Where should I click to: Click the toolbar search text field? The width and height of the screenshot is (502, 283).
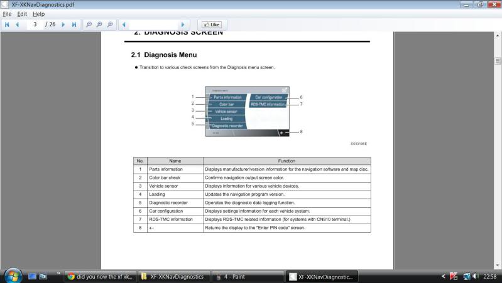[153, 24]
